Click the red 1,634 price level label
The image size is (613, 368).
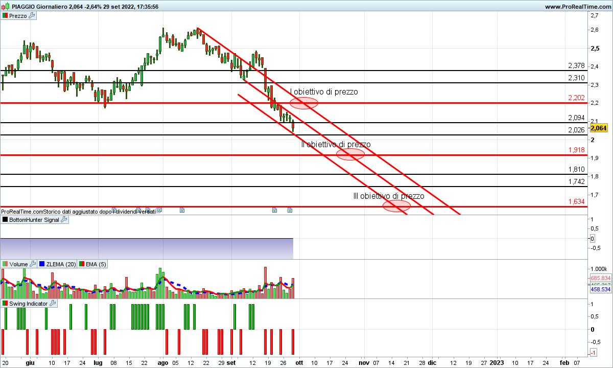point(576,201)
